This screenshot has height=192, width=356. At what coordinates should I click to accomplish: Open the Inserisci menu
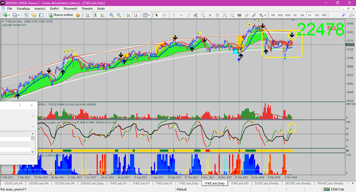pos(40,9)
